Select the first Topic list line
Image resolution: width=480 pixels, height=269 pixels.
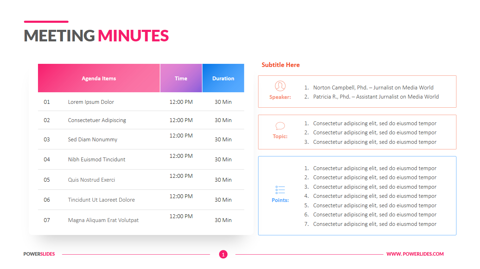pos(370,123)
